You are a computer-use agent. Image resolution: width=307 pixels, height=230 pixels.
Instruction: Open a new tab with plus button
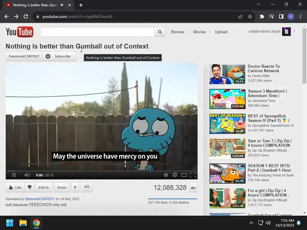pos(81,5)
